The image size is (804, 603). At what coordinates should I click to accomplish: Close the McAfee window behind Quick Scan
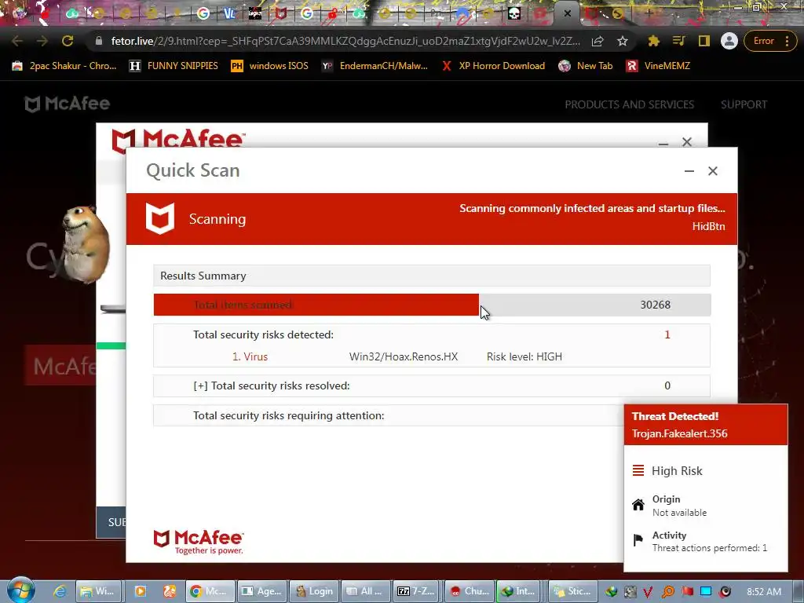click(x=687, y=142)
